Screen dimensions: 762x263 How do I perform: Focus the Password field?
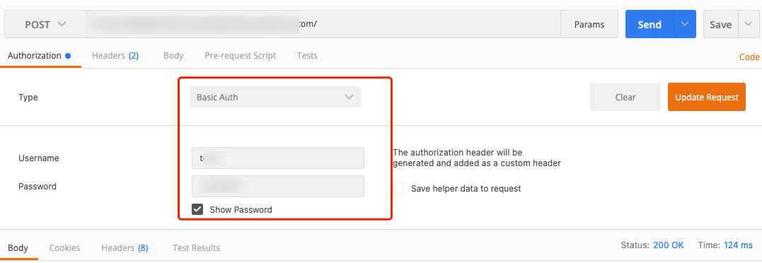tap(278, 187)
